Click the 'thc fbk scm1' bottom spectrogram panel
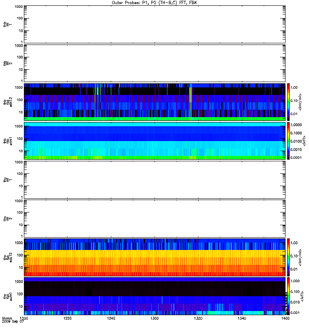This screenshot has width=309, height=330. pyautogui.click(x=155, y=296)
